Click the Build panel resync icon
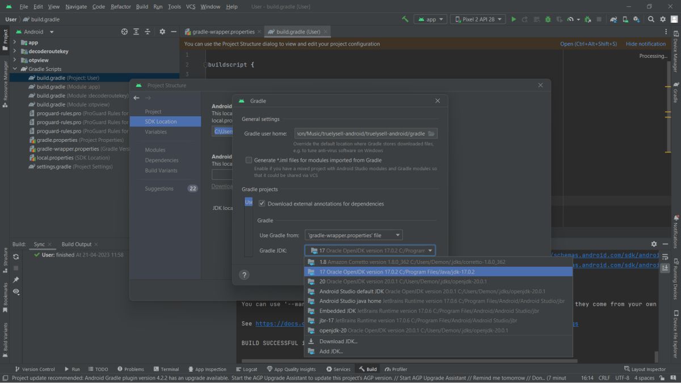The width and height of the screenshot is (681, 383). pos(16,256)
